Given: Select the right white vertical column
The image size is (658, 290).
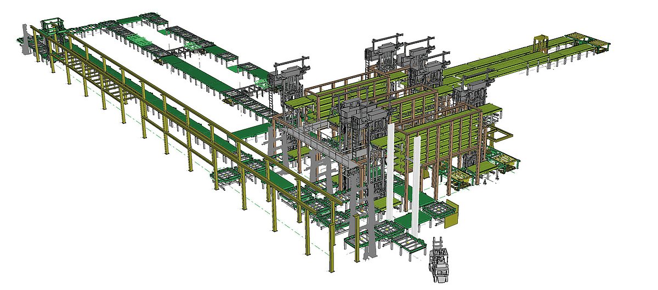Looking at the screenshot, I should pyautogui.click(x=417, y=175).
